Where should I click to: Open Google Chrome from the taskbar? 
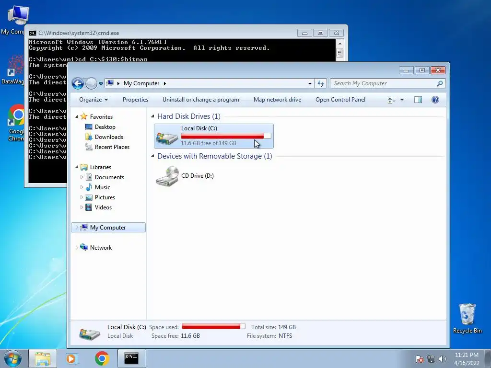point(102,358)
